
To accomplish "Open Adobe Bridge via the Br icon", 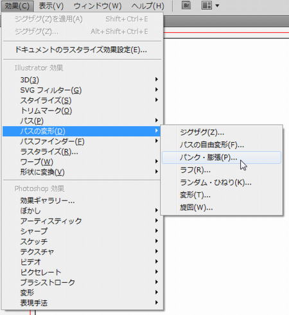I will pyautogui.click(x=186, y=6).
